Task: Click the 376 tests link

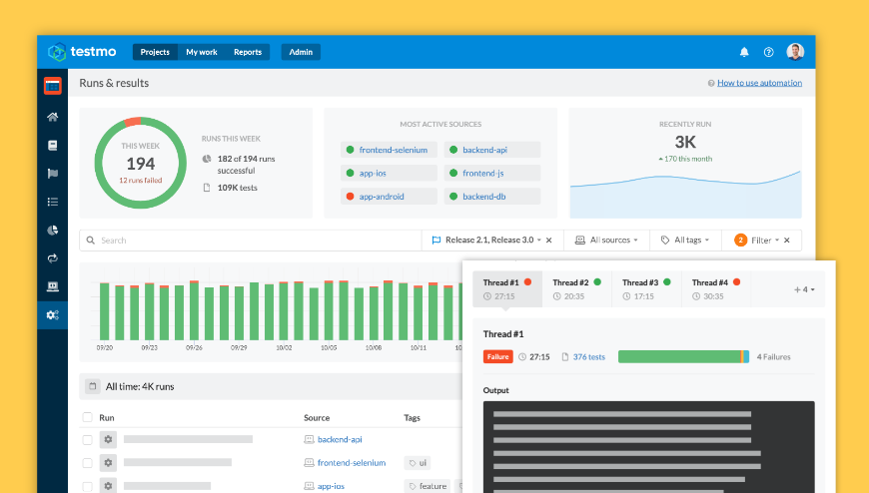Action: point(588,356)
